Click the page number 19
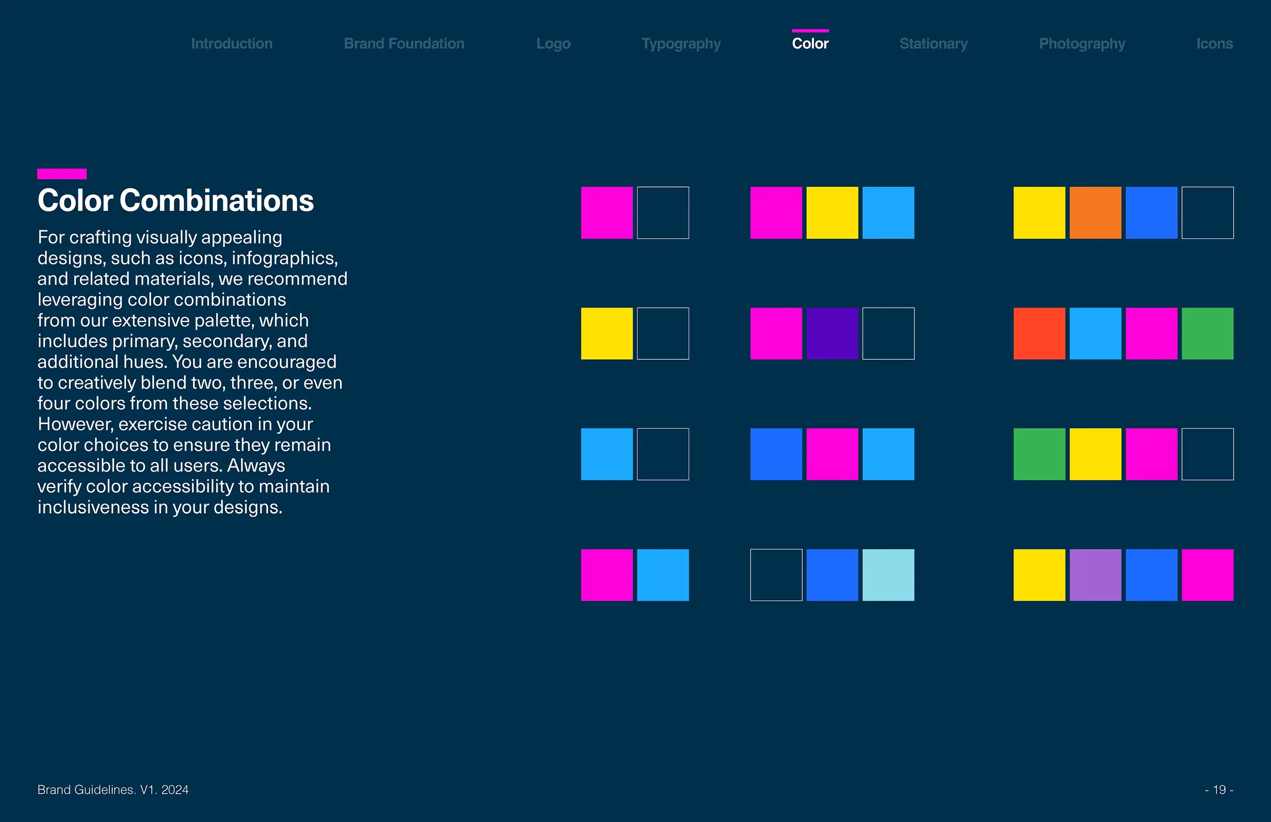1271x822 pixels. pyautogui.click(x=1219, y=789)
